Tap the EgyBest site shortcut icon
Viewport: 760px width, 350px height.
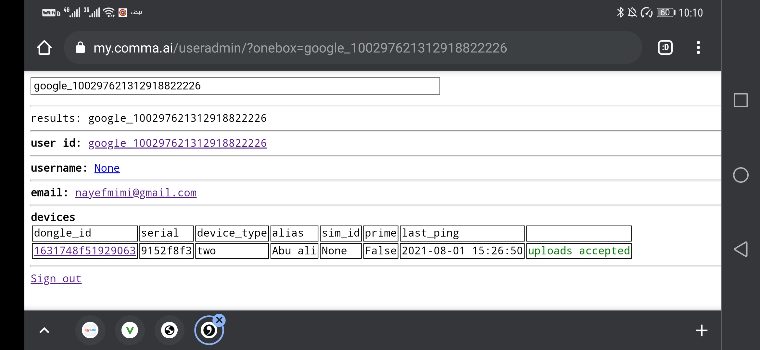coord(90,330)
